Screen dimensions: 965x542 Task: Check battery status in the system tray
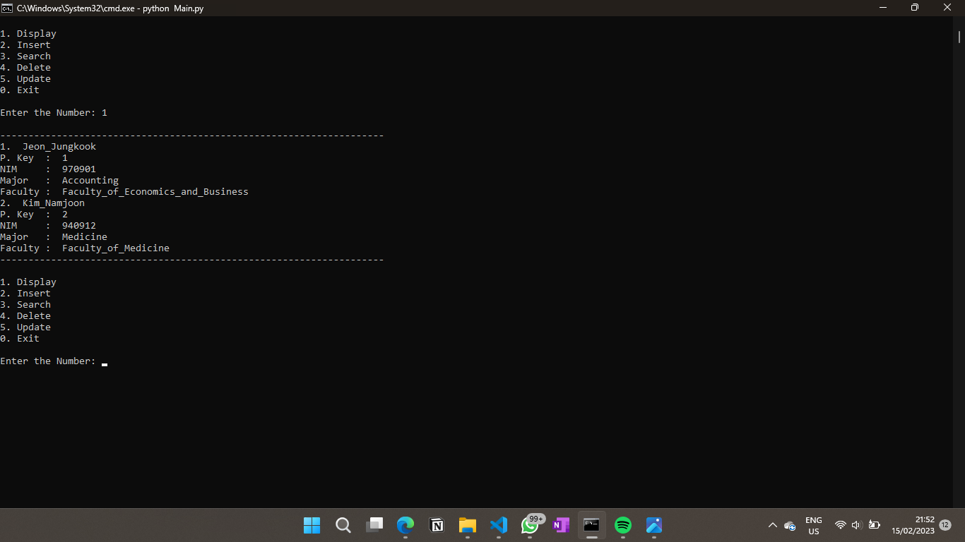pyautogui.click(x=874, y=525)
